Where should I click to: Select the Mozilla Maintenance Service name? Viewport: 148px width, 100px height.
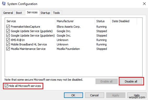click(x=28, y=49)
